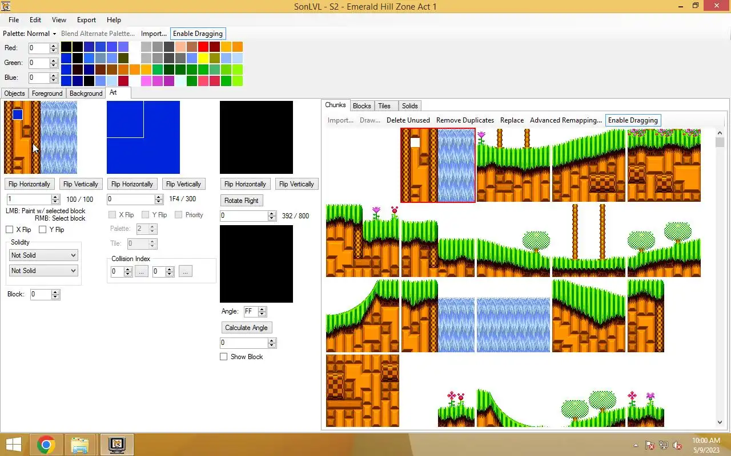Image resolution: width=731 pixels, height=456 pixels.
Task: Open the second Solidity Not Solid dropdown
Action: coord(43,271)
